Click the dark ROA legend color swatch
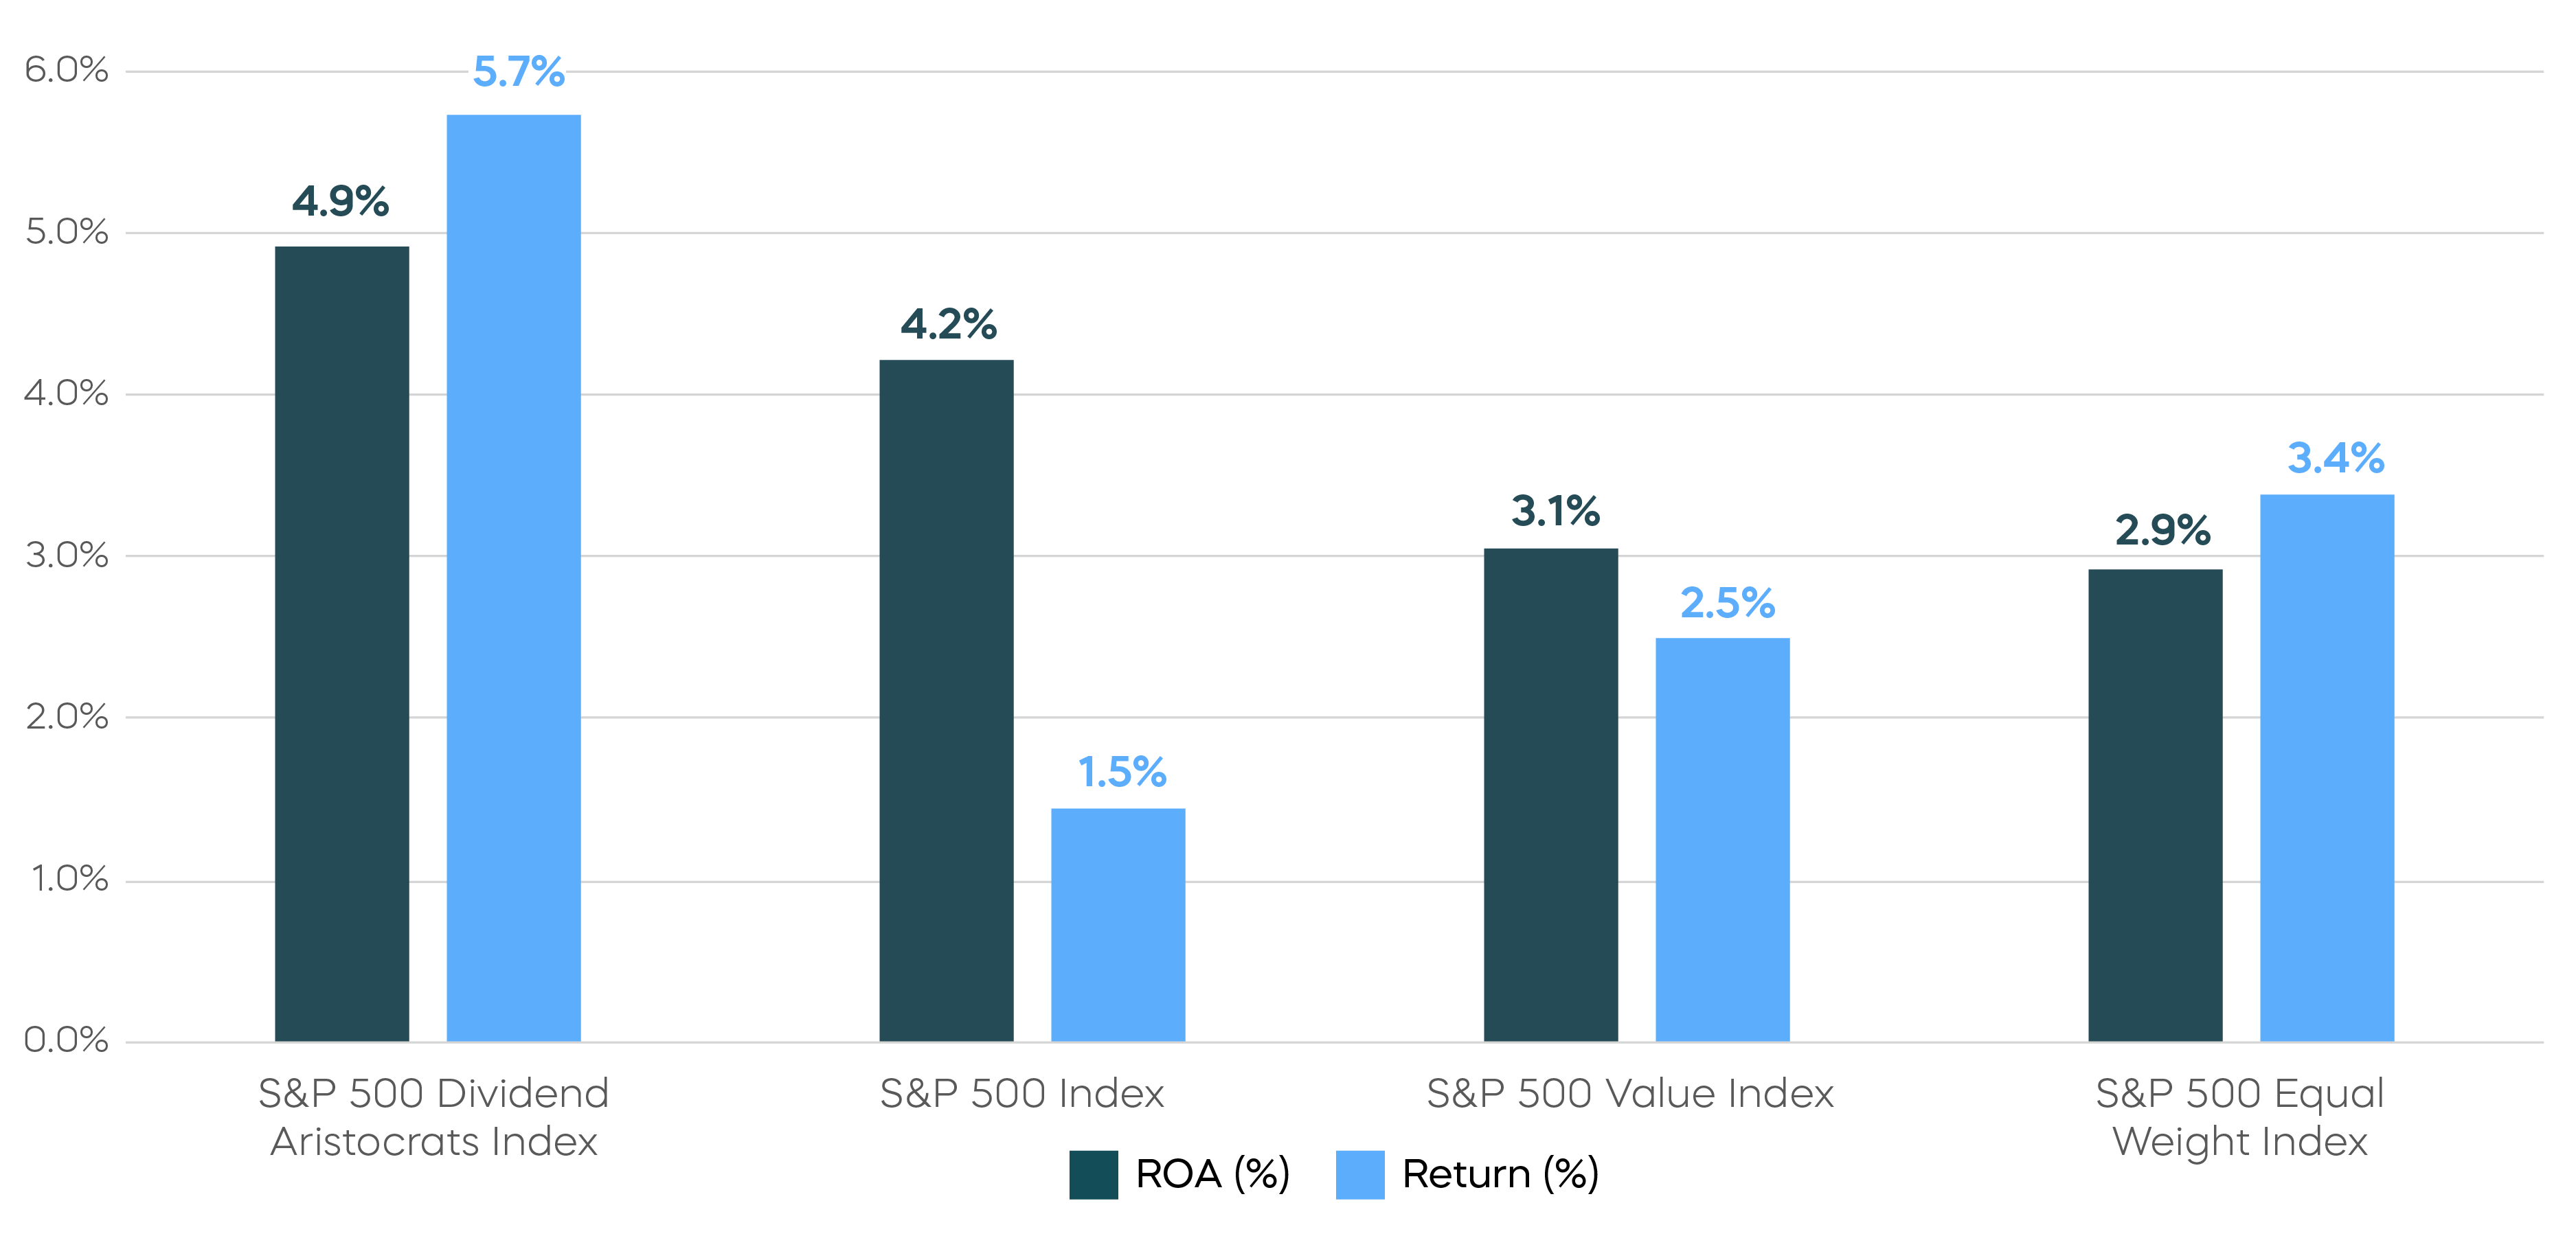2576x1236 pixels. [1093, 1174]
